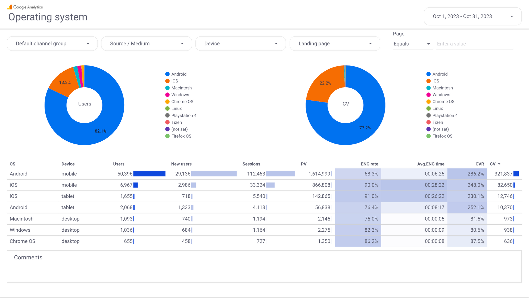Click the Comments box
529x298 pixels.
tap(264, 266)
